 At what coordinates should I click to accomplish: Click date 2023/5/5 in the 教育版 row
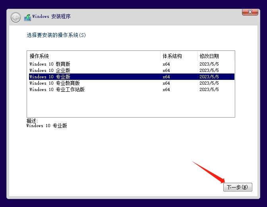pyautogui.click(x=209, y=64)
